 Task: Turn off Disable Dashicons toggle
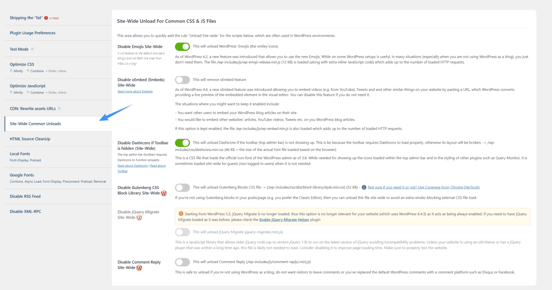coord(182,143)
